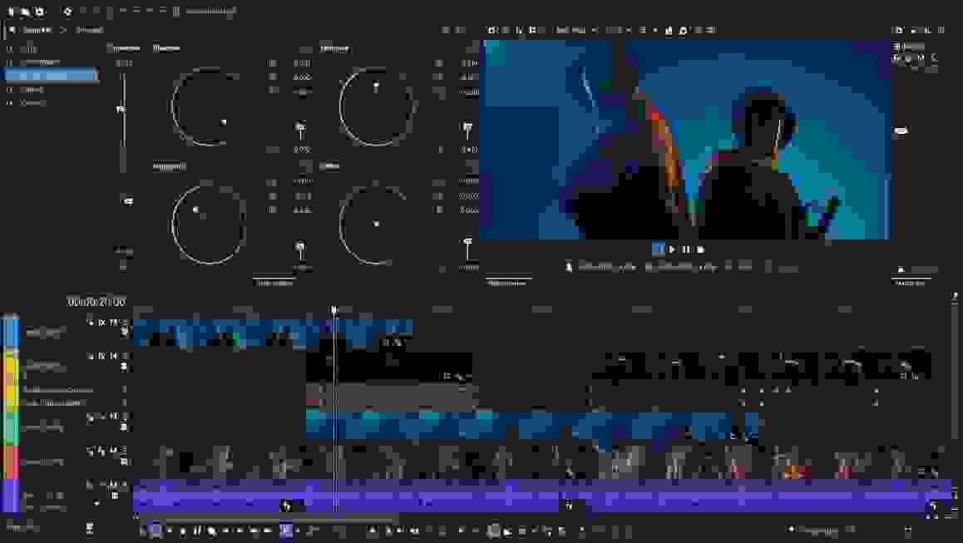Click the fullscreen icon in the preview transport bar
963x543 pixels.
(x=701, y=249)
